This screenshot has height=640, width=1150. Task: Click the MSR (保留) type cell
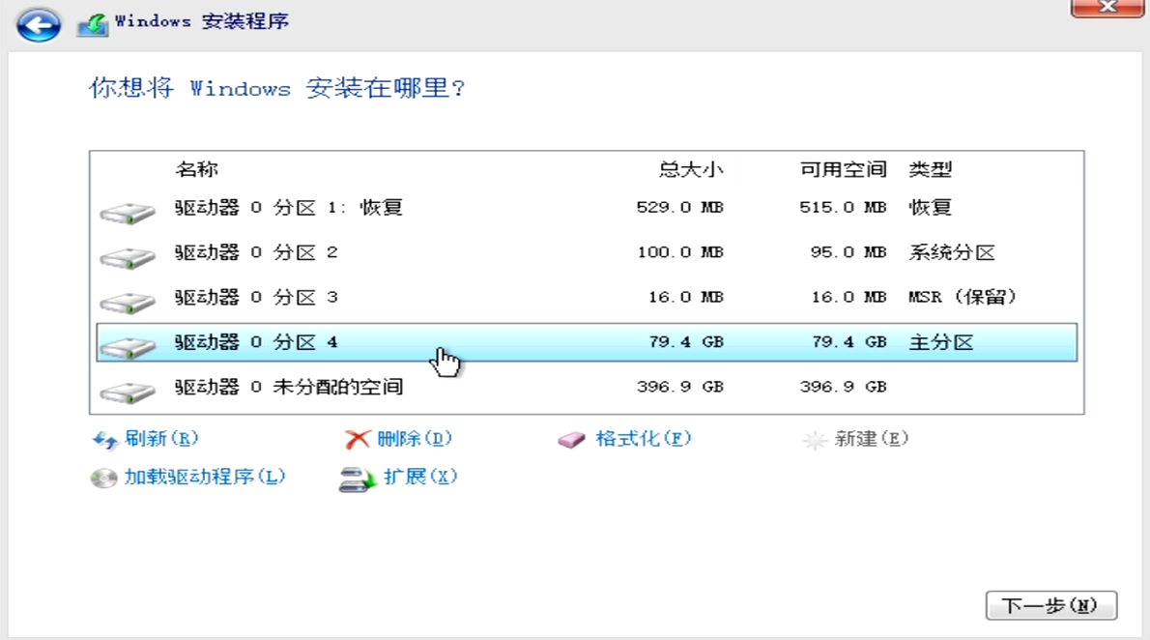(x=963, y=297)
